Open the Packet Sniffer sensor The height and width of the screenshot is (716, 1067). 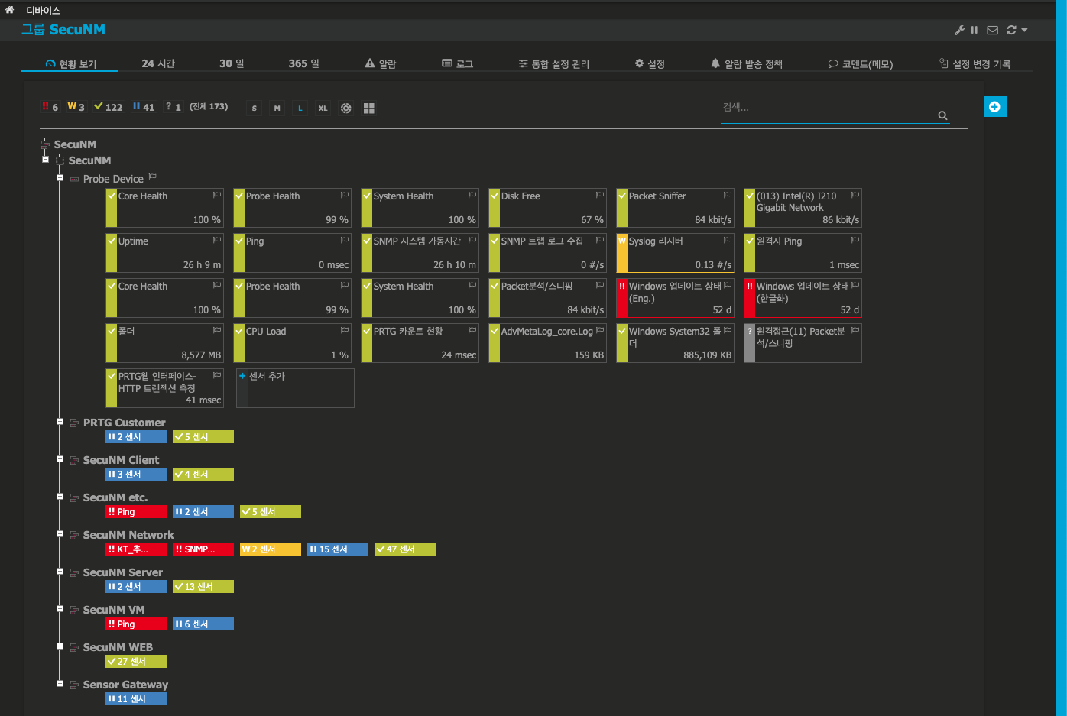pos(676,208)
